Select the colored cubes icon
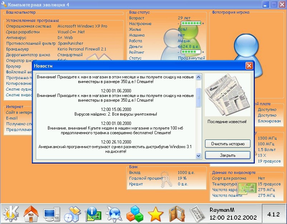 [x=135, y=214]
